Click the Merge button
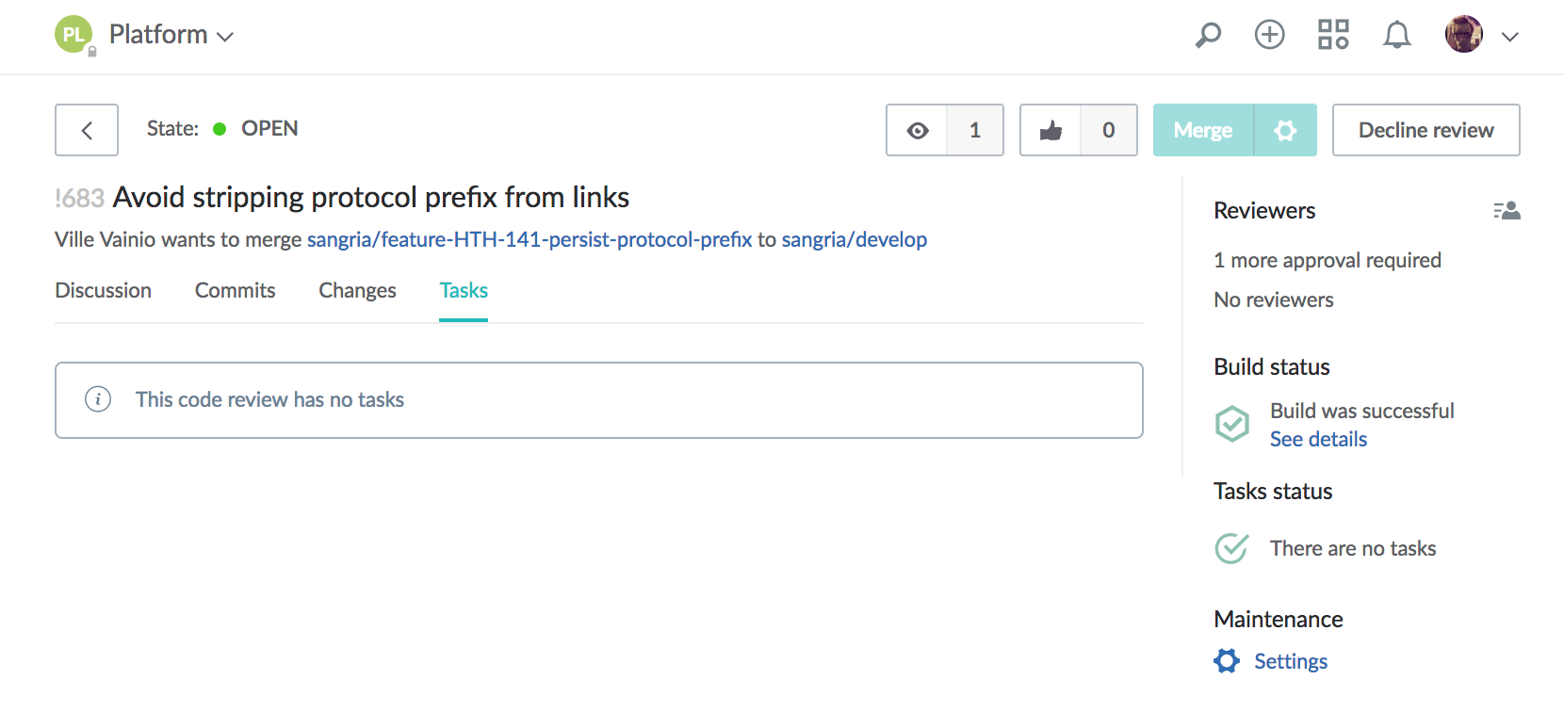Image resolution: width=1564 pixels, height=712 pixels. click(x=1202, y=130)
